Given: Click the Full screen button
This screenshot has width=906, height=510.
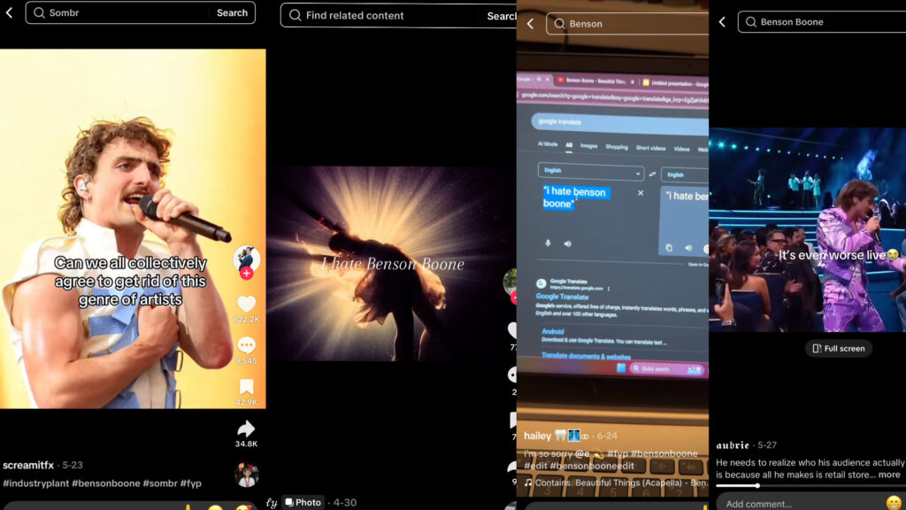Looking at the screenshot, I should pyautogui.click(x=839, y=349).
